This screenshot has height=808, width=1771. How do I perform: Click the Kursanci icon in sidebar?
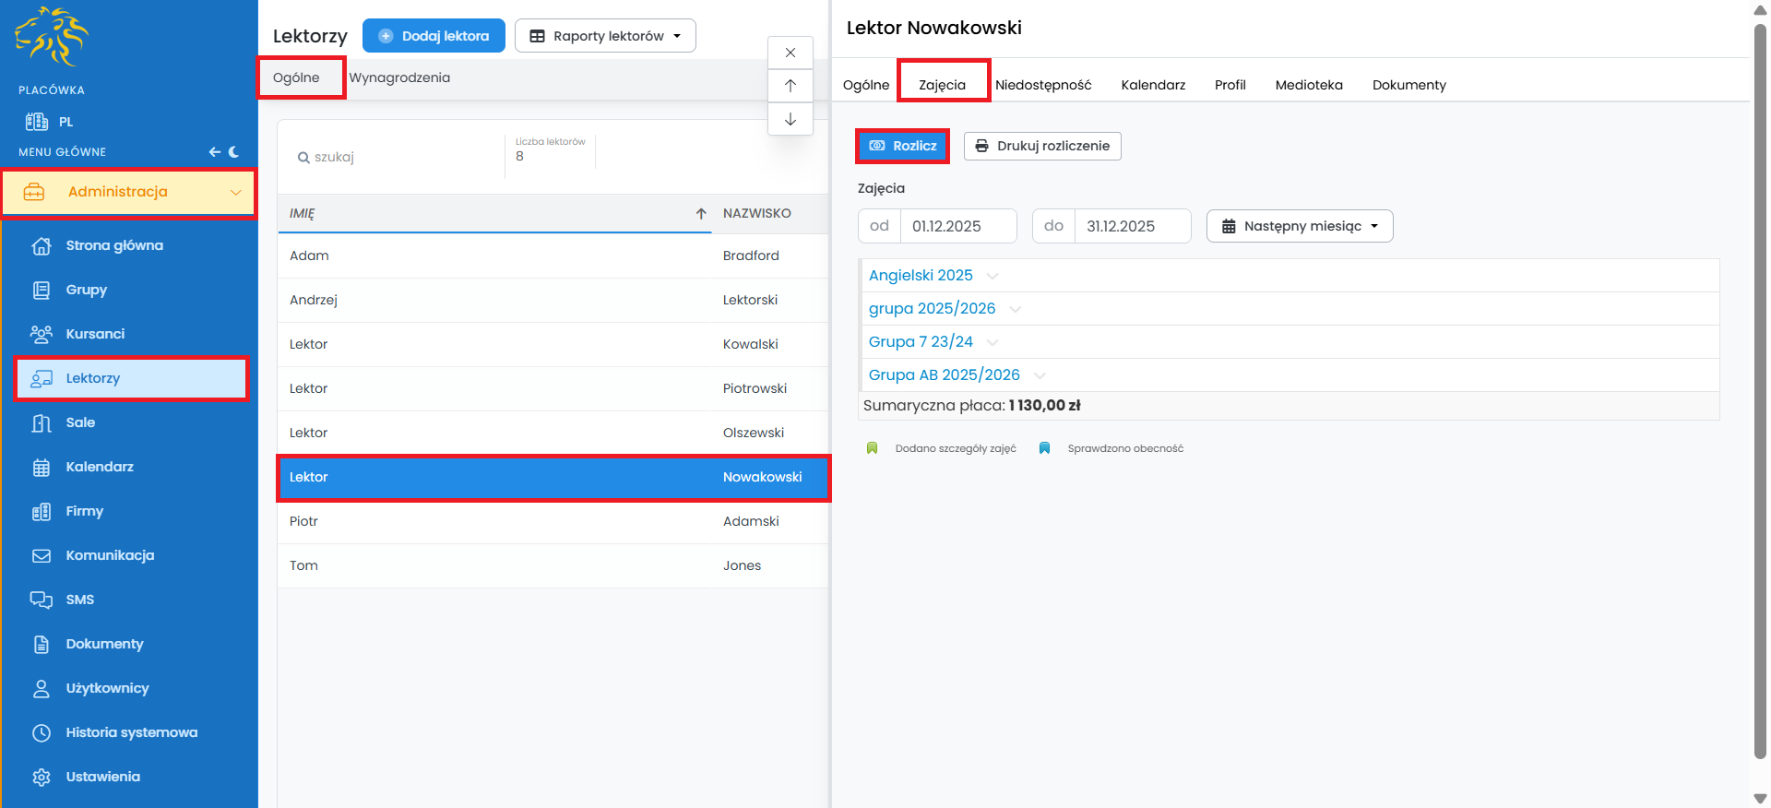(x=42, y=334)
